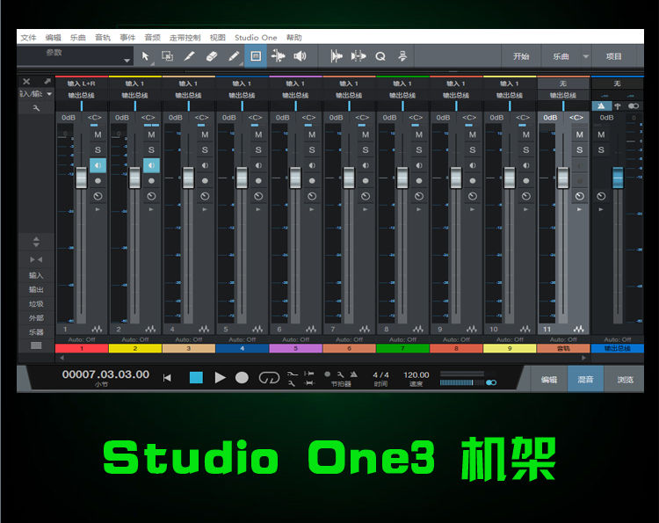Select the Split knife tool

pos(190,56)
